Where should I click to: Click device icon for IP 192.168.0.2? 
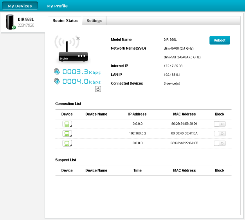[x=67, y=134]
